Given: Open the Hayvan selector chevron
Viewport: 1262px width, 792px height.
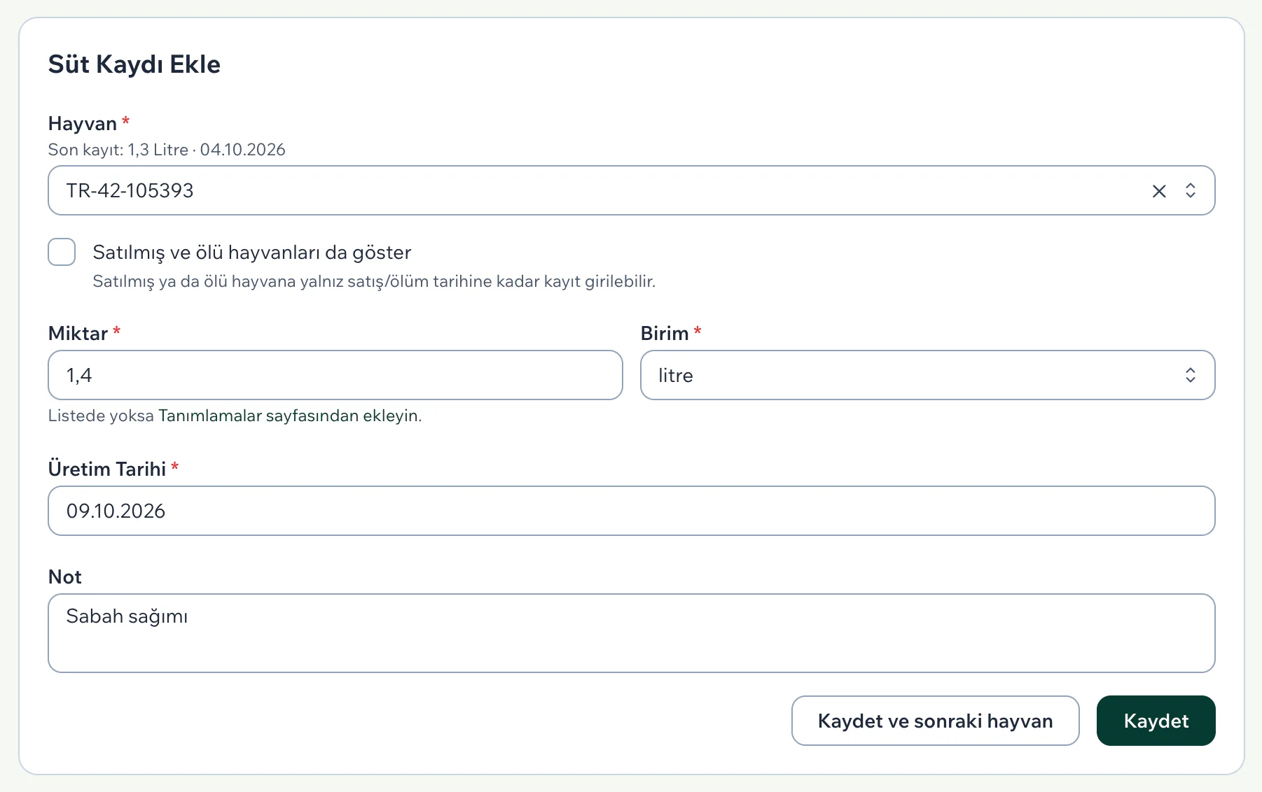Looking at the screenshot, I should pyautogui.click(x=1191, y=190).
